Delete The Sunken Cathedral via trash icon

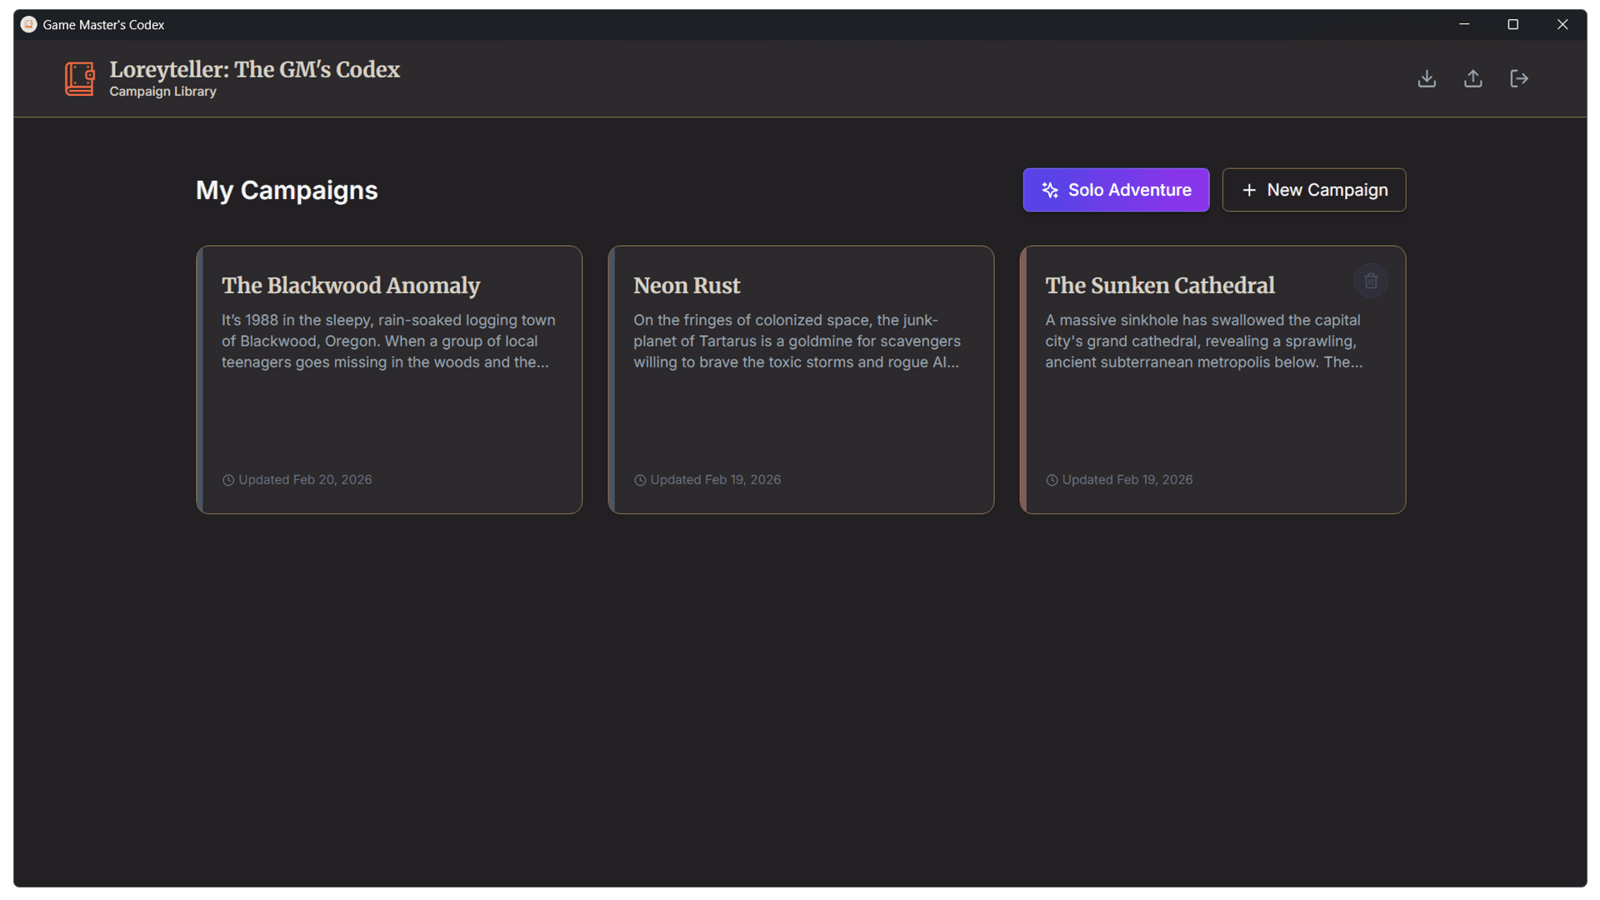pos(1371,281)
